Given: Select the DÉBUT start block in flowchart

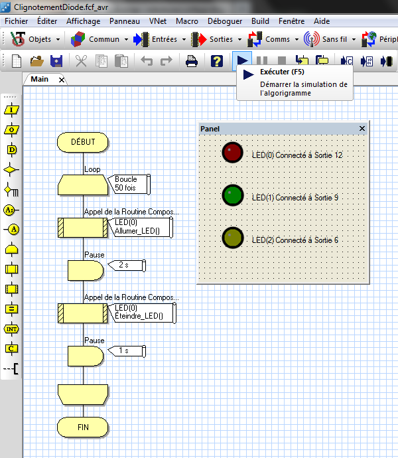Looking at the screenshot, I should click(x=82, y=142).
